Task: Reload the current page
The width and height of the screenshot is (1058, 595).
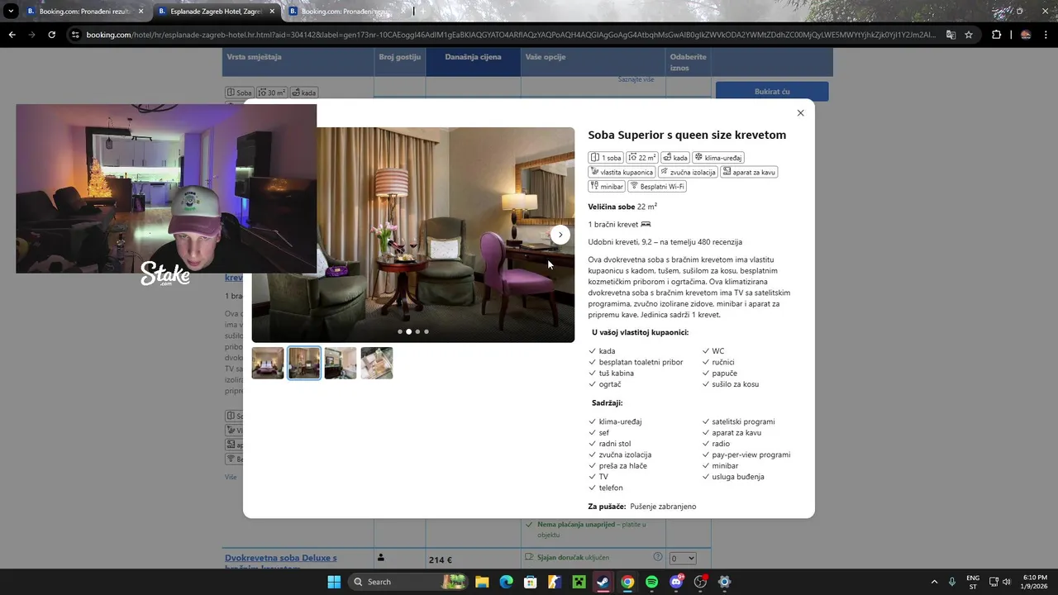Action: 51,35
